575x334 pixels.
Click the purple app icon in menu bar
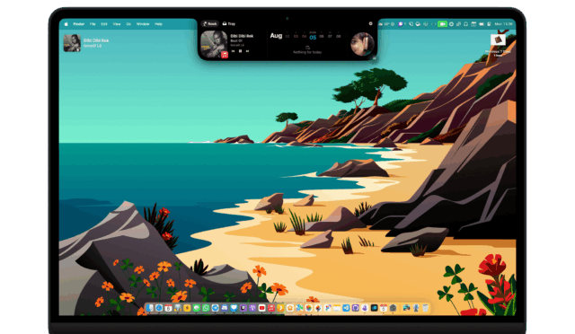point(401,24)
